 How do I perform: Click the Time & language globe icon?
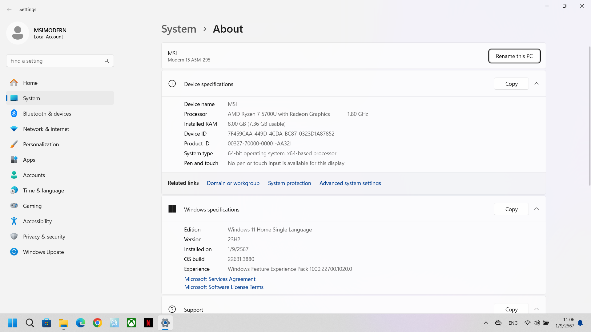tap(14, 190)
